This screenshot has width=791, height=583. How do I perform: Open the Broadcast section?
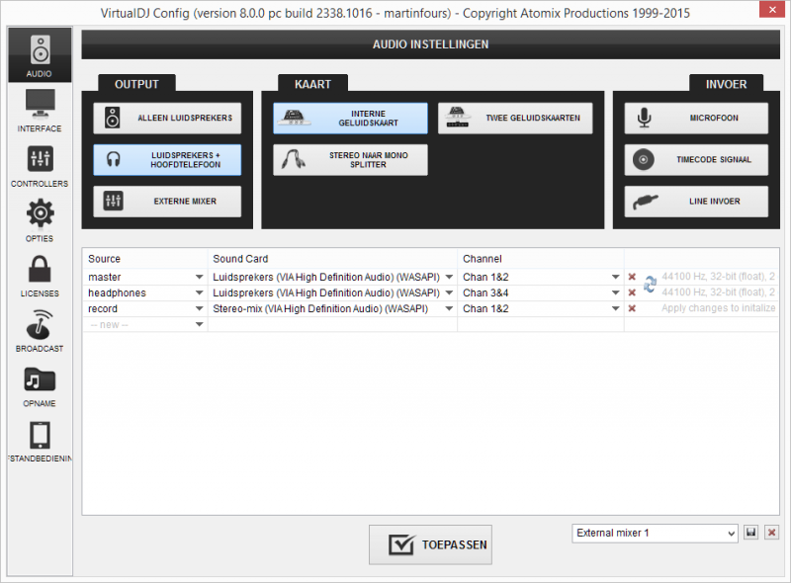point(40,331)
